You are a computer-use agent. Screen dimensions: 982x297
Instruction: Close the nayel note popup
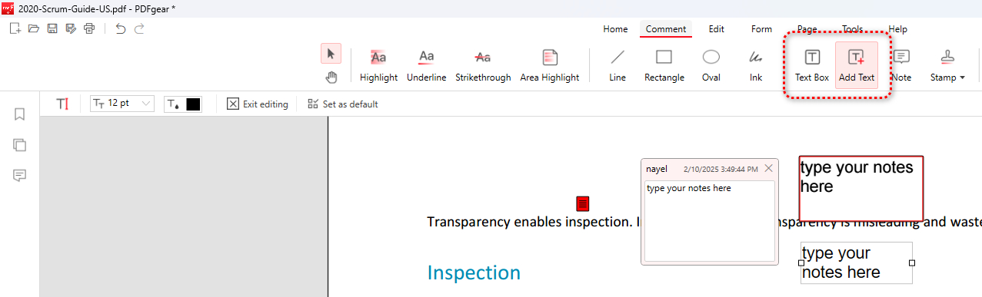768,168
